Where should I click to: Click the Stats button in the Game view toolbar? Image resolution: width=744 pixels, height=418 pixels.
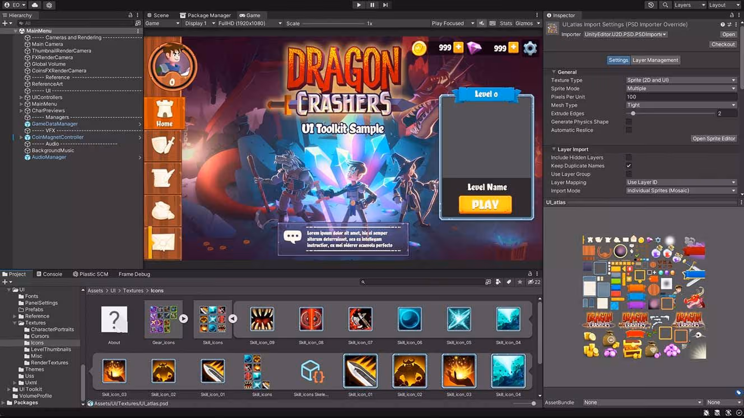point(505,23)
